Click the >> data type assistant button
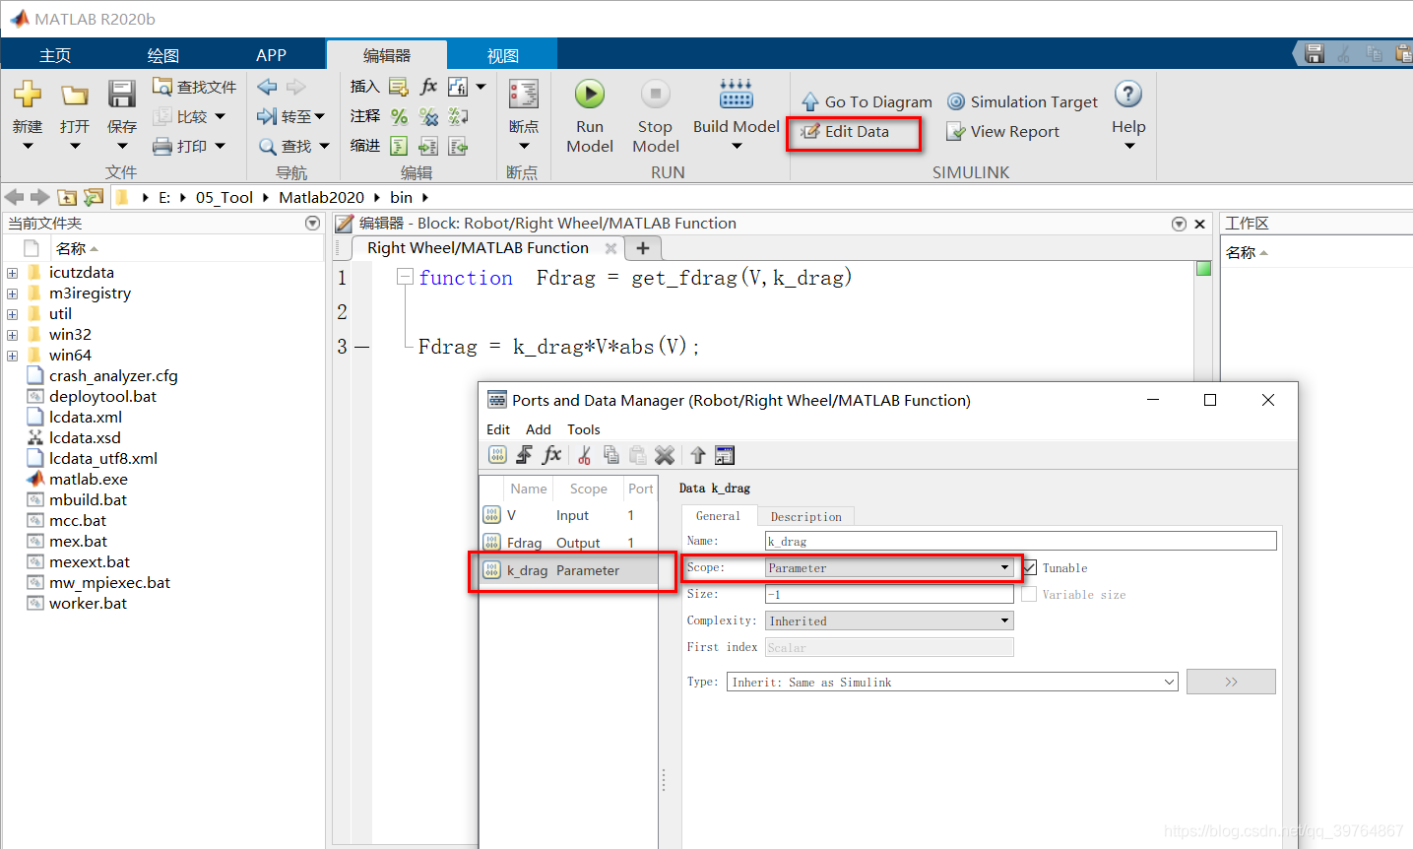1413x849 pixels. coord(1231,682)
